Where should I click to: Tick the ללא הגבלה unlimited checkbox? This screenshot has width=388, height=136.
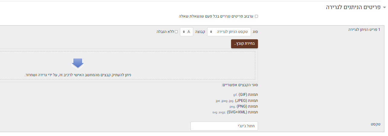(x=176, y=32)
